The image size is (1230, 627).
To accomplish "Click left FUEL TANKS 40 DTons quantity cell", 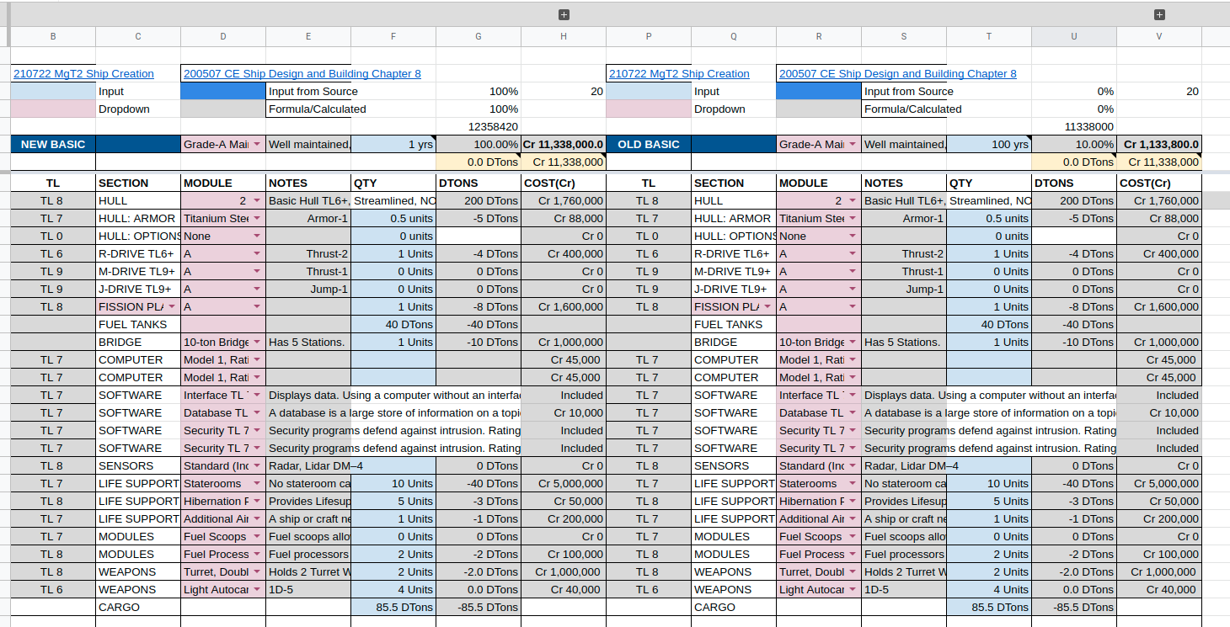I will pyautogui.click(x=393, y=325).
